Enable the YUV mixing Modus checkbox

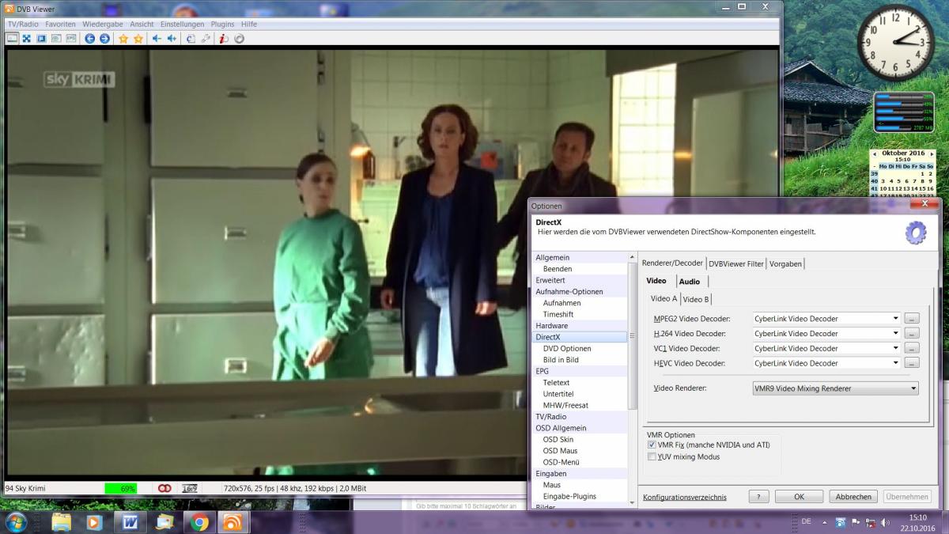pyautogui.click(x=652, y=456)
